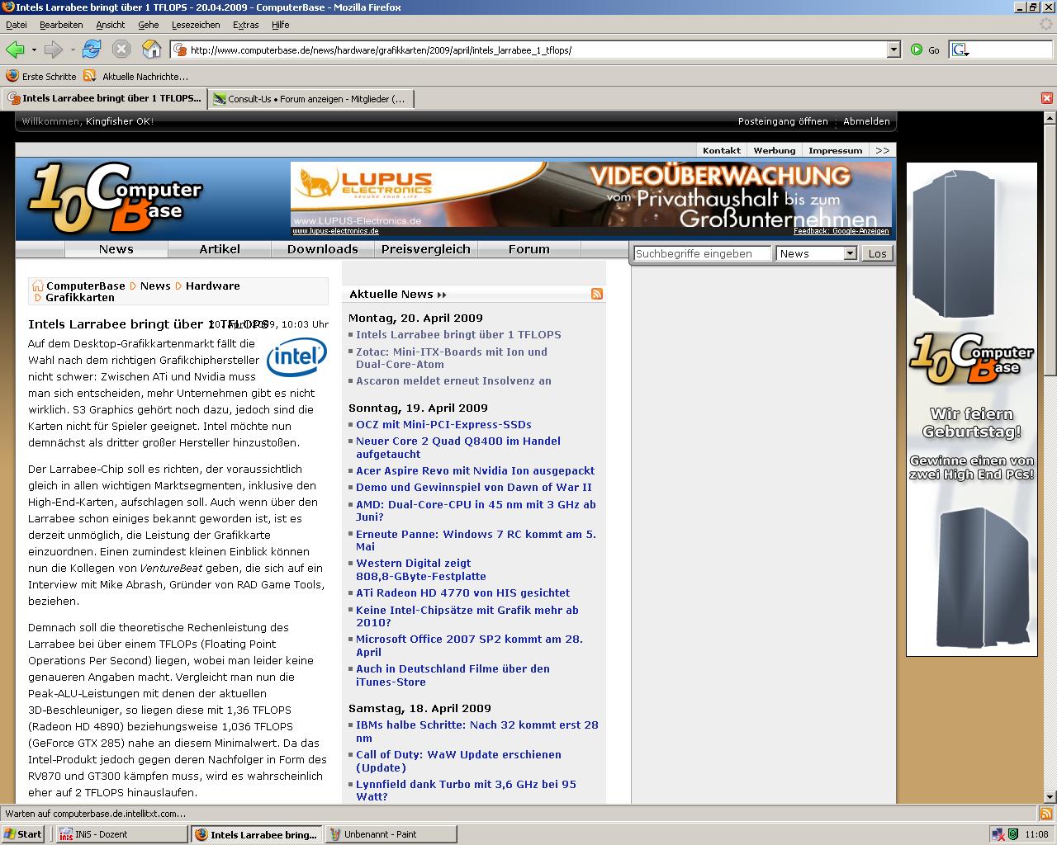This screenshot has height=845, width=1057.
Task: Open the Gehe menu
Action: tap(149, 25)
